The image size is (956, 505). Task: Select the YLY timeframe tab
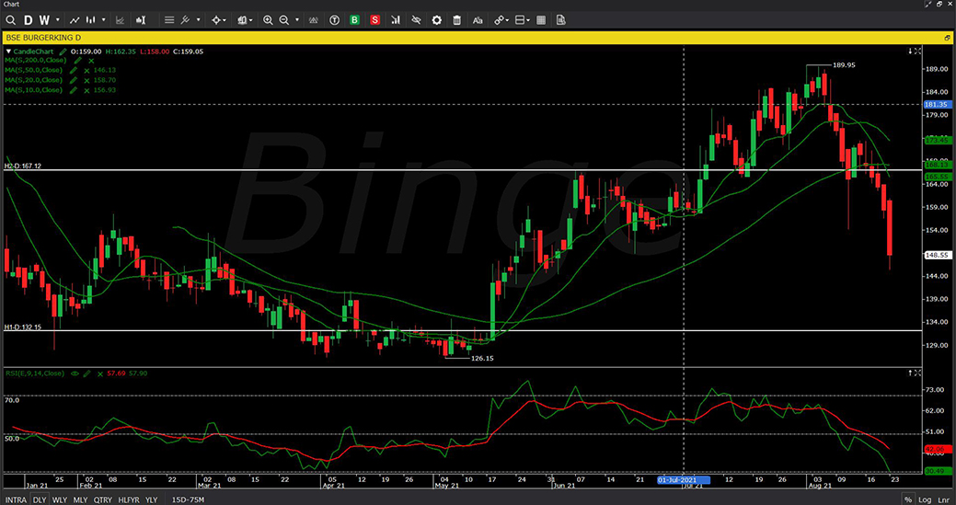(151, 500)
